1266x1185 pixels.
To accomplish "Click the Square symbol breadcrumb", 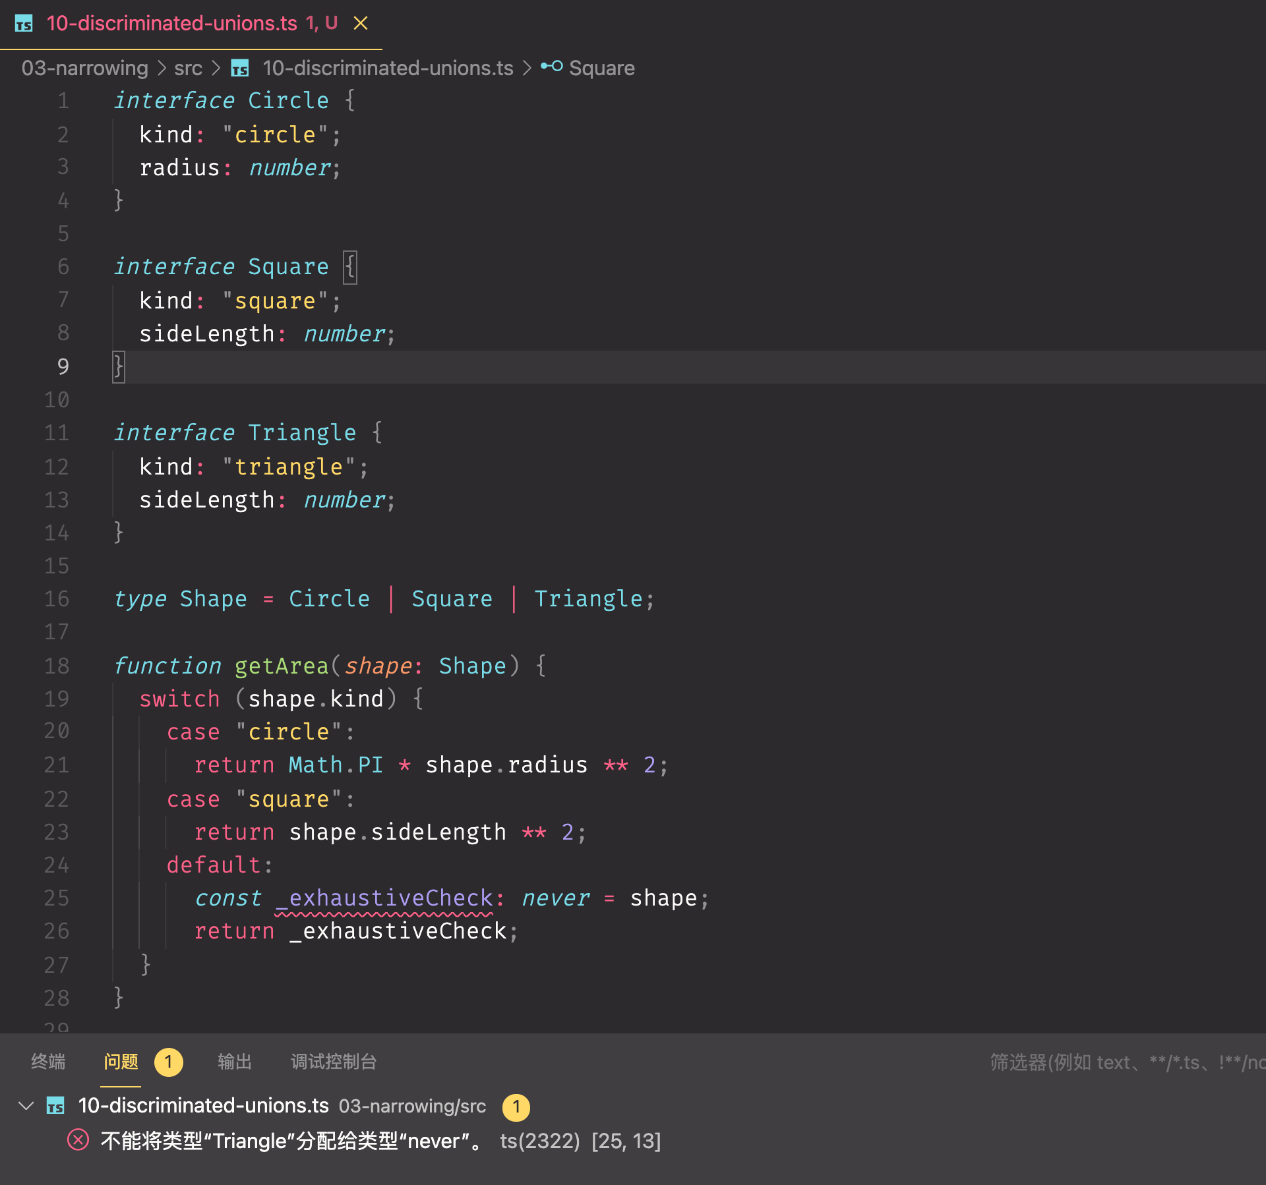I will pyautogui.click(x=601, y=68).
